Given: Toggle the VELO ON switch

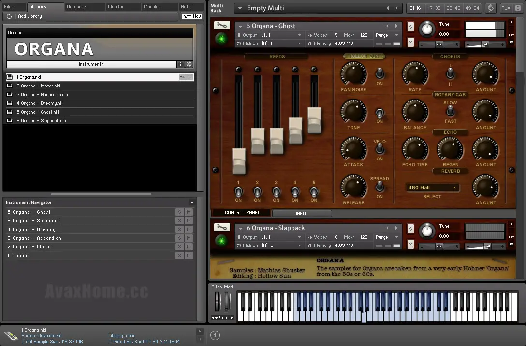Looking at the screenshot, I should click(x=380, y=148).
